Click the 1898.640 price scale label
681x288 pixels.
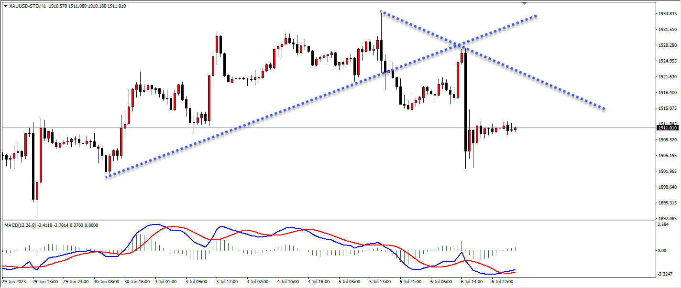pyautogui.click(x=667, y=187)
